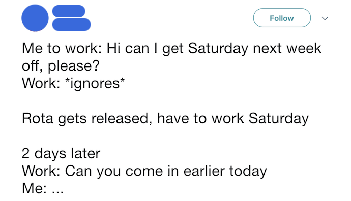Click the redacted display name above handle

69,11
